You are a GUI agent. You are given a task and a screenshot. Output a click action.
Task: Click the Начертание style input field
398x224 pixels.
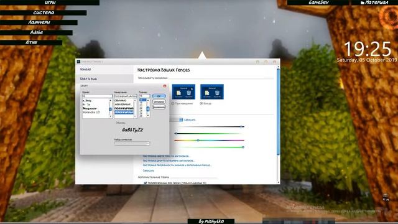(126, 96)
